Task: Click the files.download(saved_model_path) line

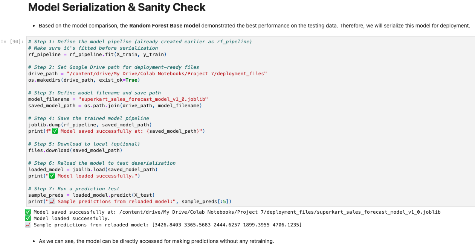Action: point(75,150)
